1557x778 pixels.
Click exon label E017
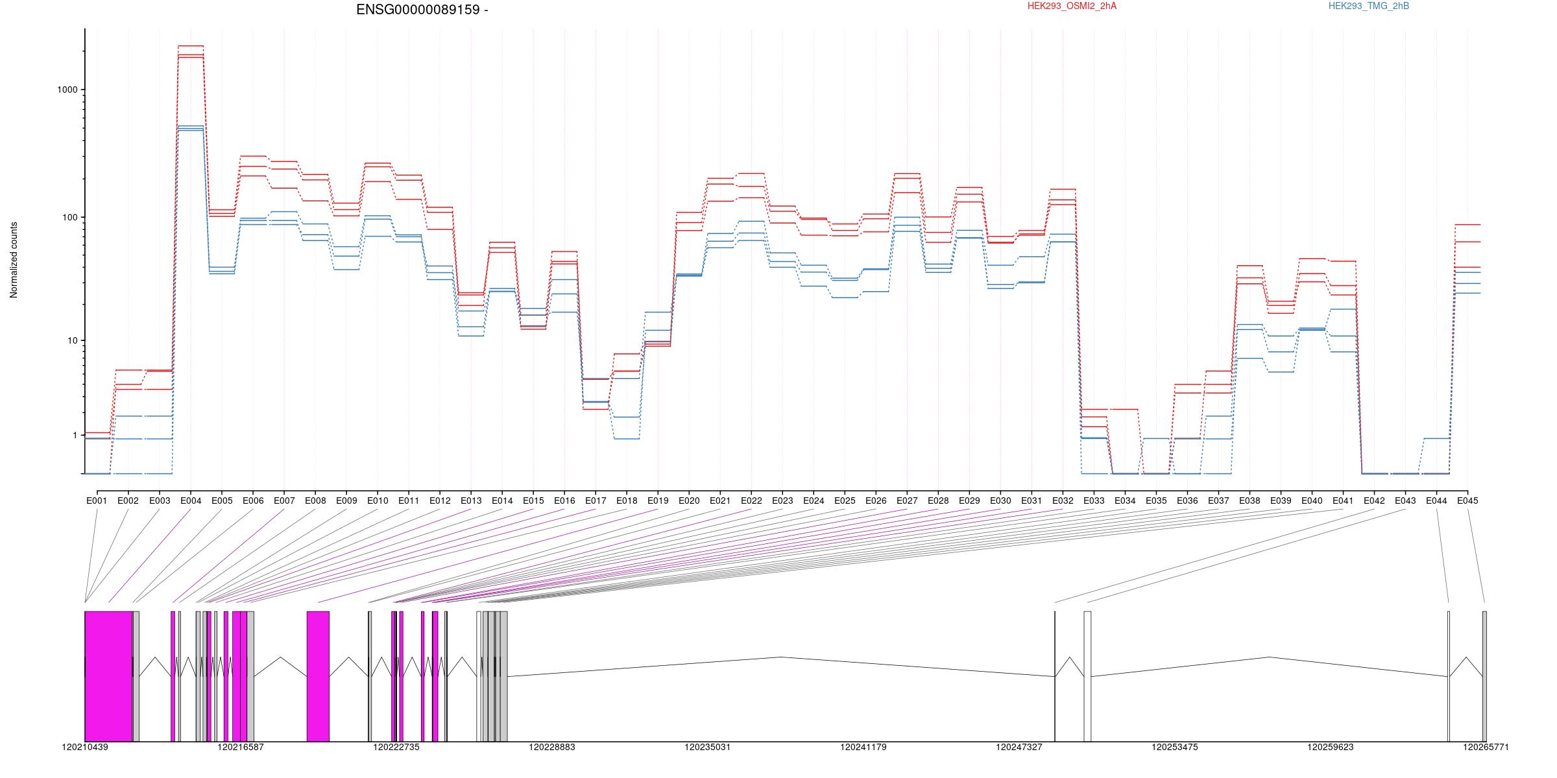[596, 501]
